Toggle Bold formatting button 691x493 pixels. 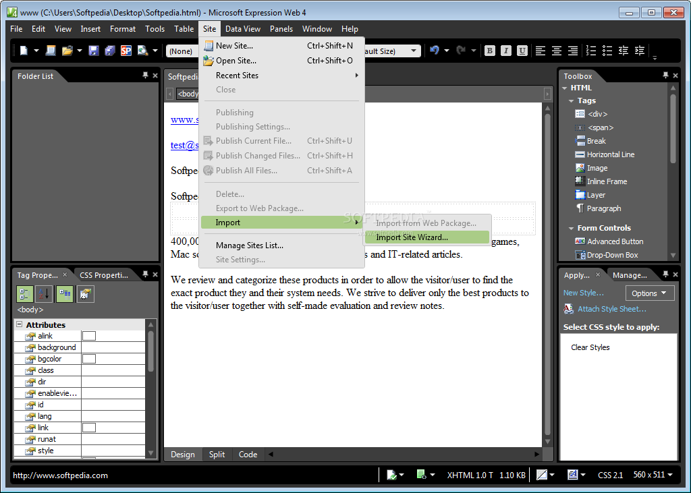(490, 51)
